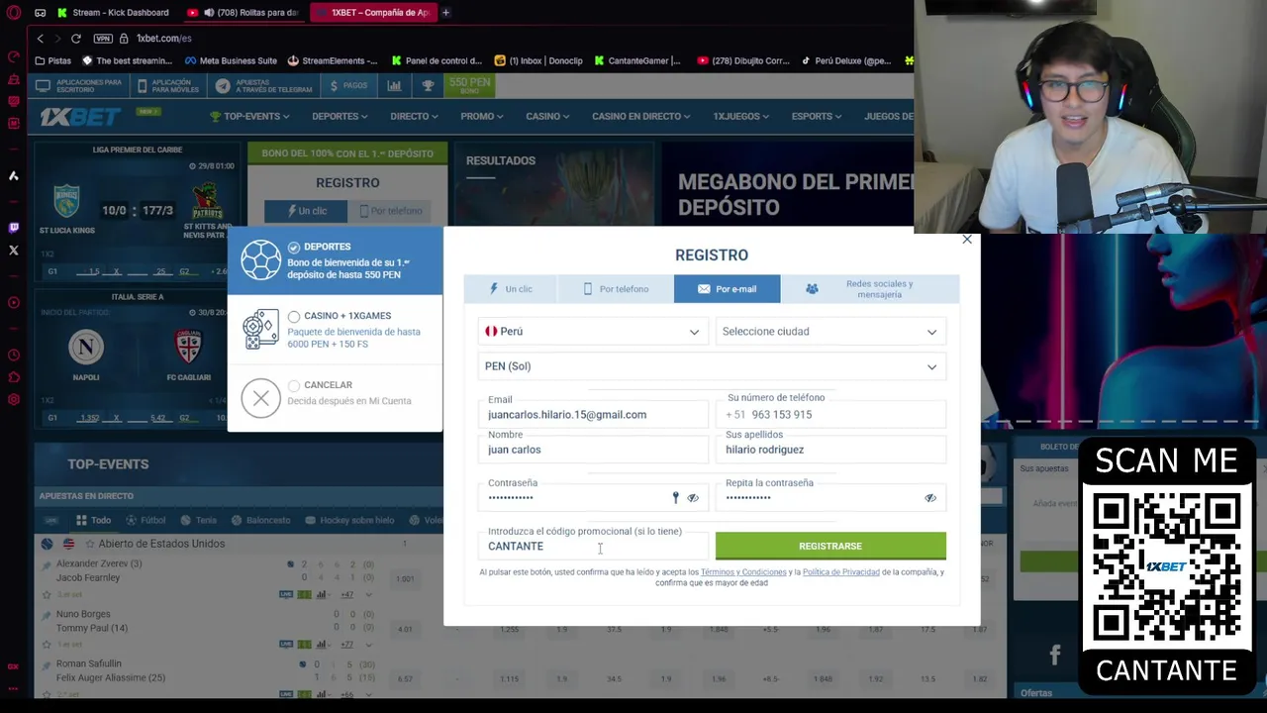Screen dimensions: 1267x713
Task: Click the phone number input field
Action: pos(830,415)
